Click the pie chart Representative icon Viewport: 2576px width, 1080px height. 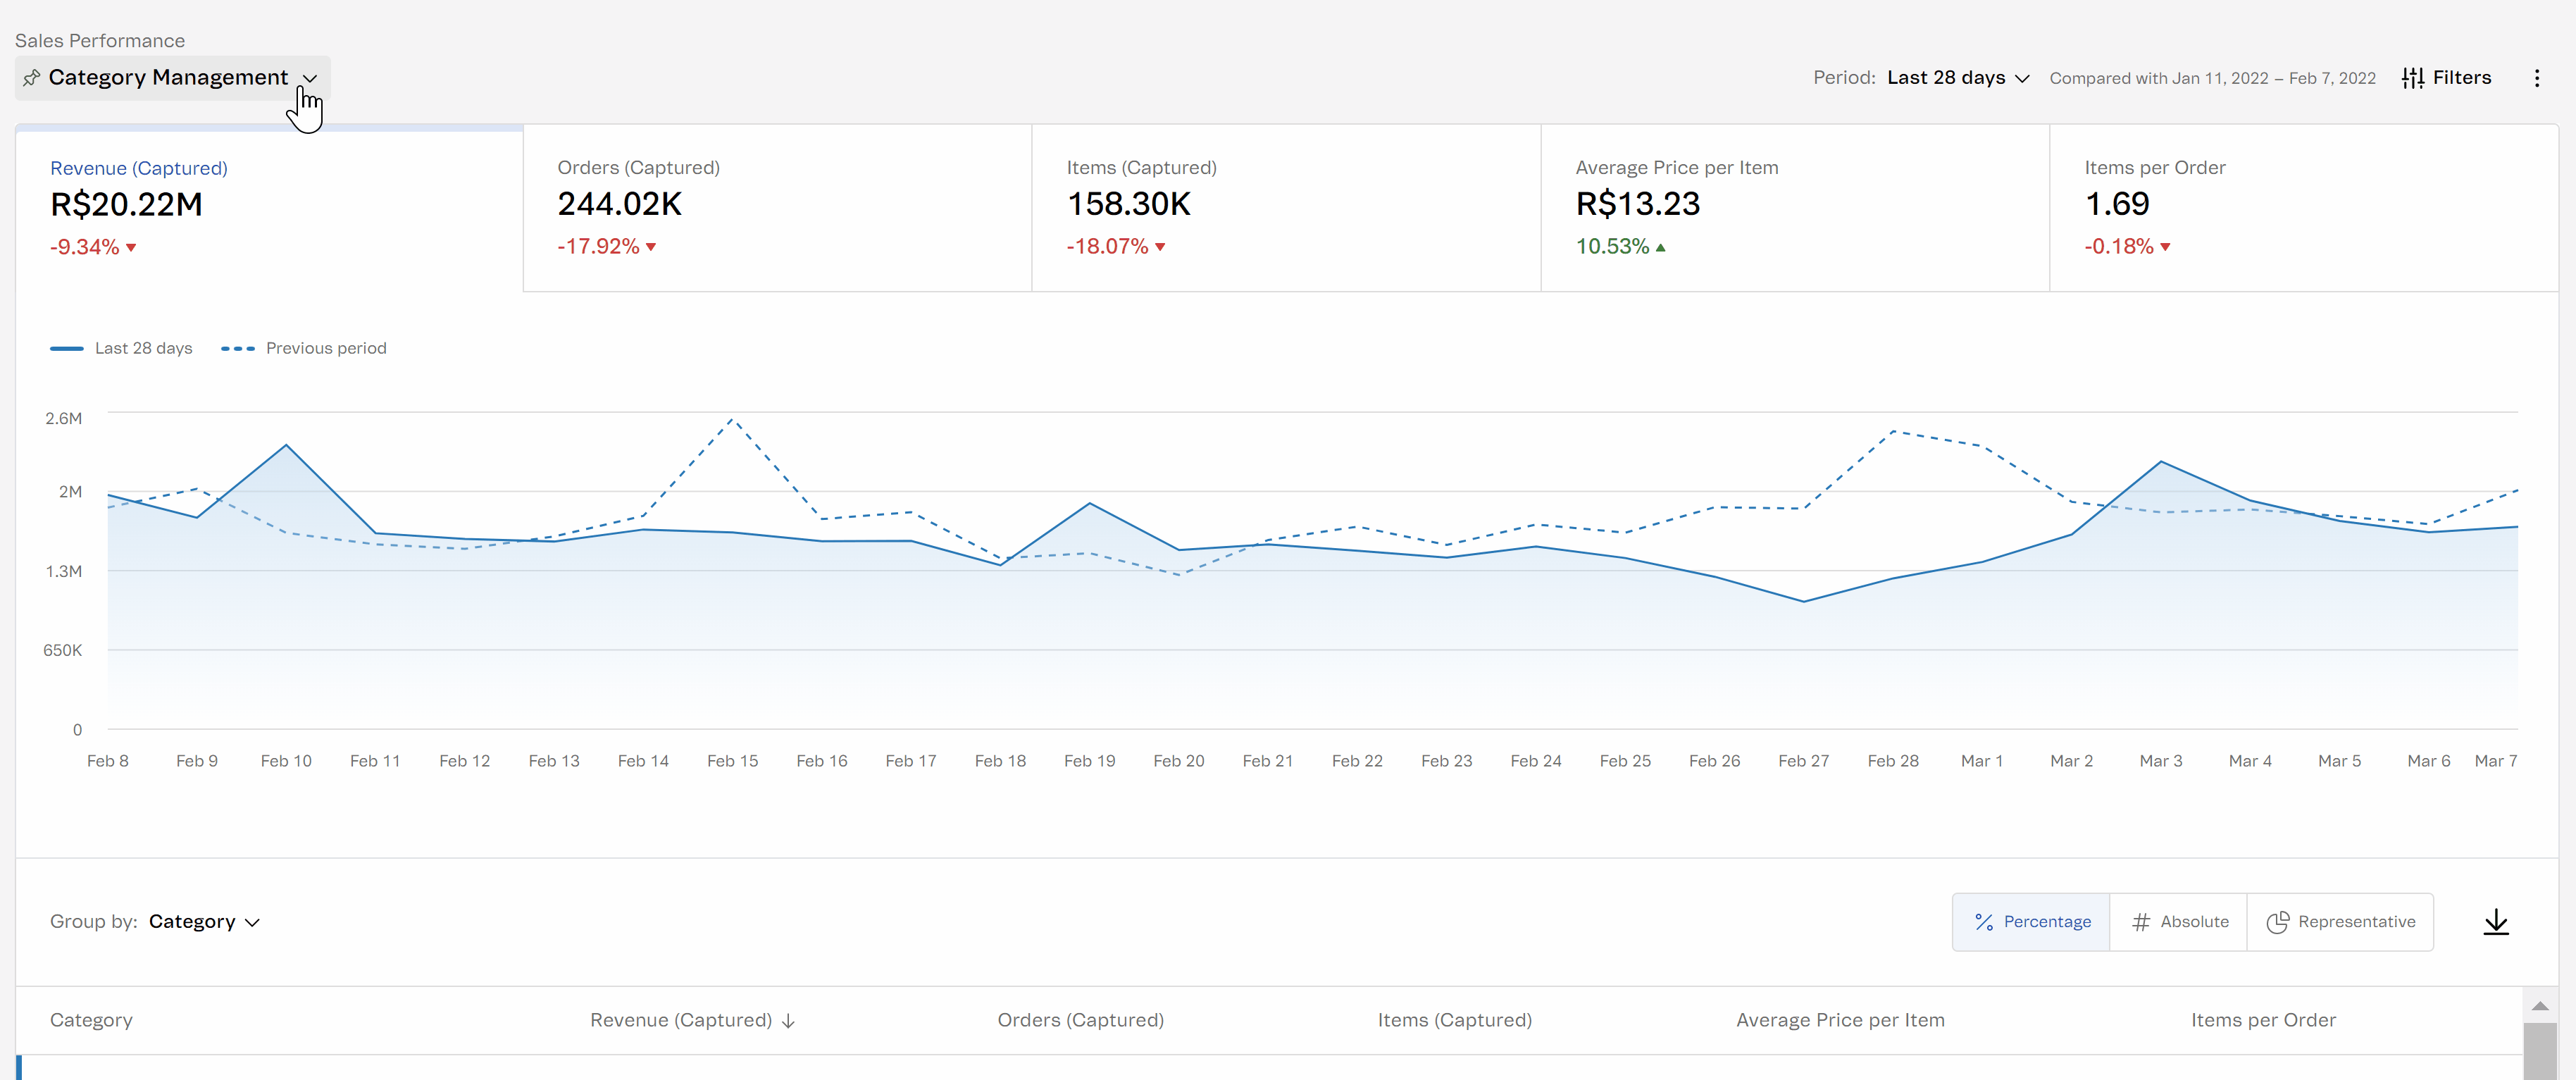coord(2277,922)
